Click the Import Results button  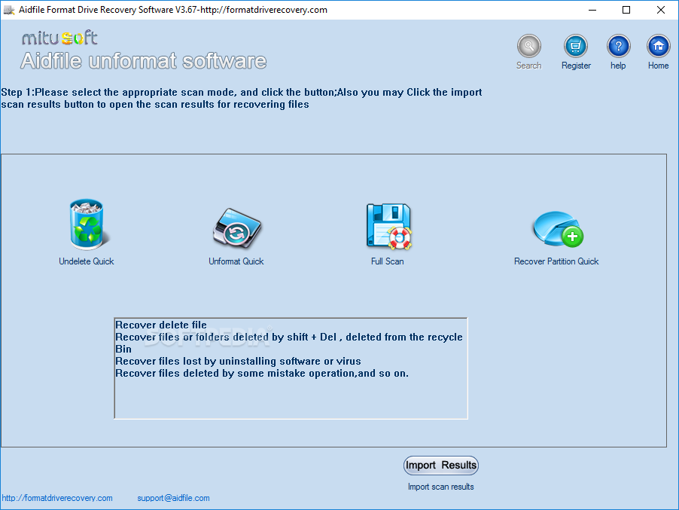(x=441, y=466)
